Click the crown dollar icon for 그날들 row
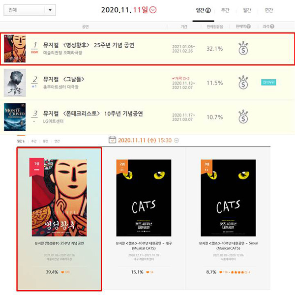Viewport: 295px width, 295px height. [243, 83]
